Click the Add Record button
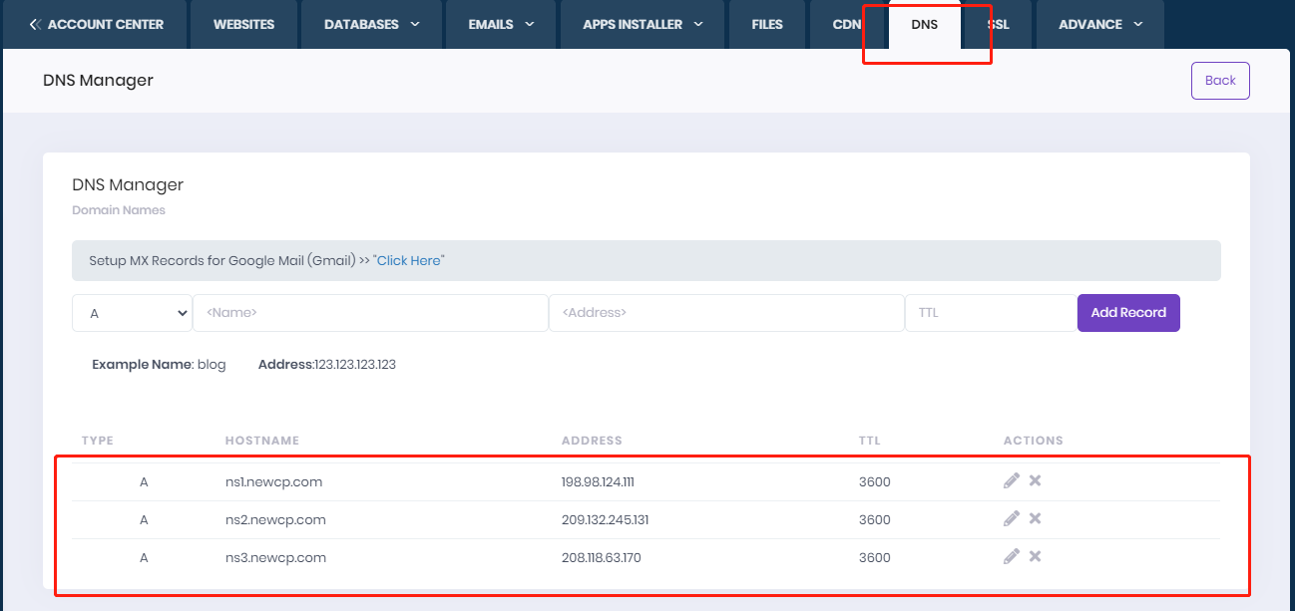This screenshot has width=1295, height=611. [1128, 312]
